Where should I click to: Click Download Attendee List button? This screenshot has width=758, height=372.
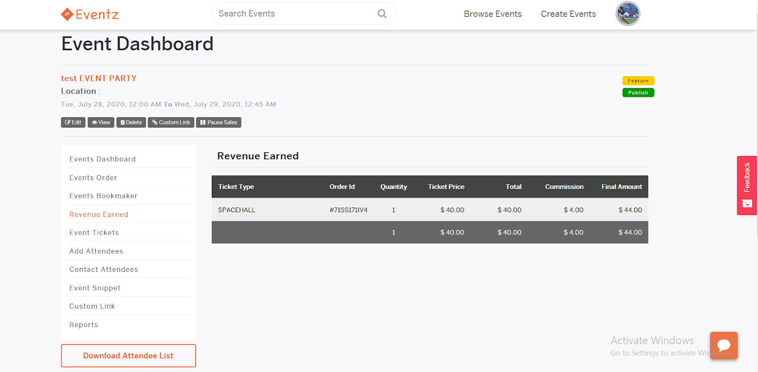(128, 355)
